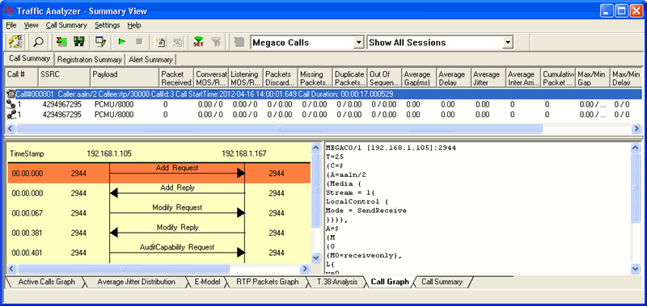Click the call detail icon at toolbar start
Screen dimensions: 647x306
coord(16,42)
